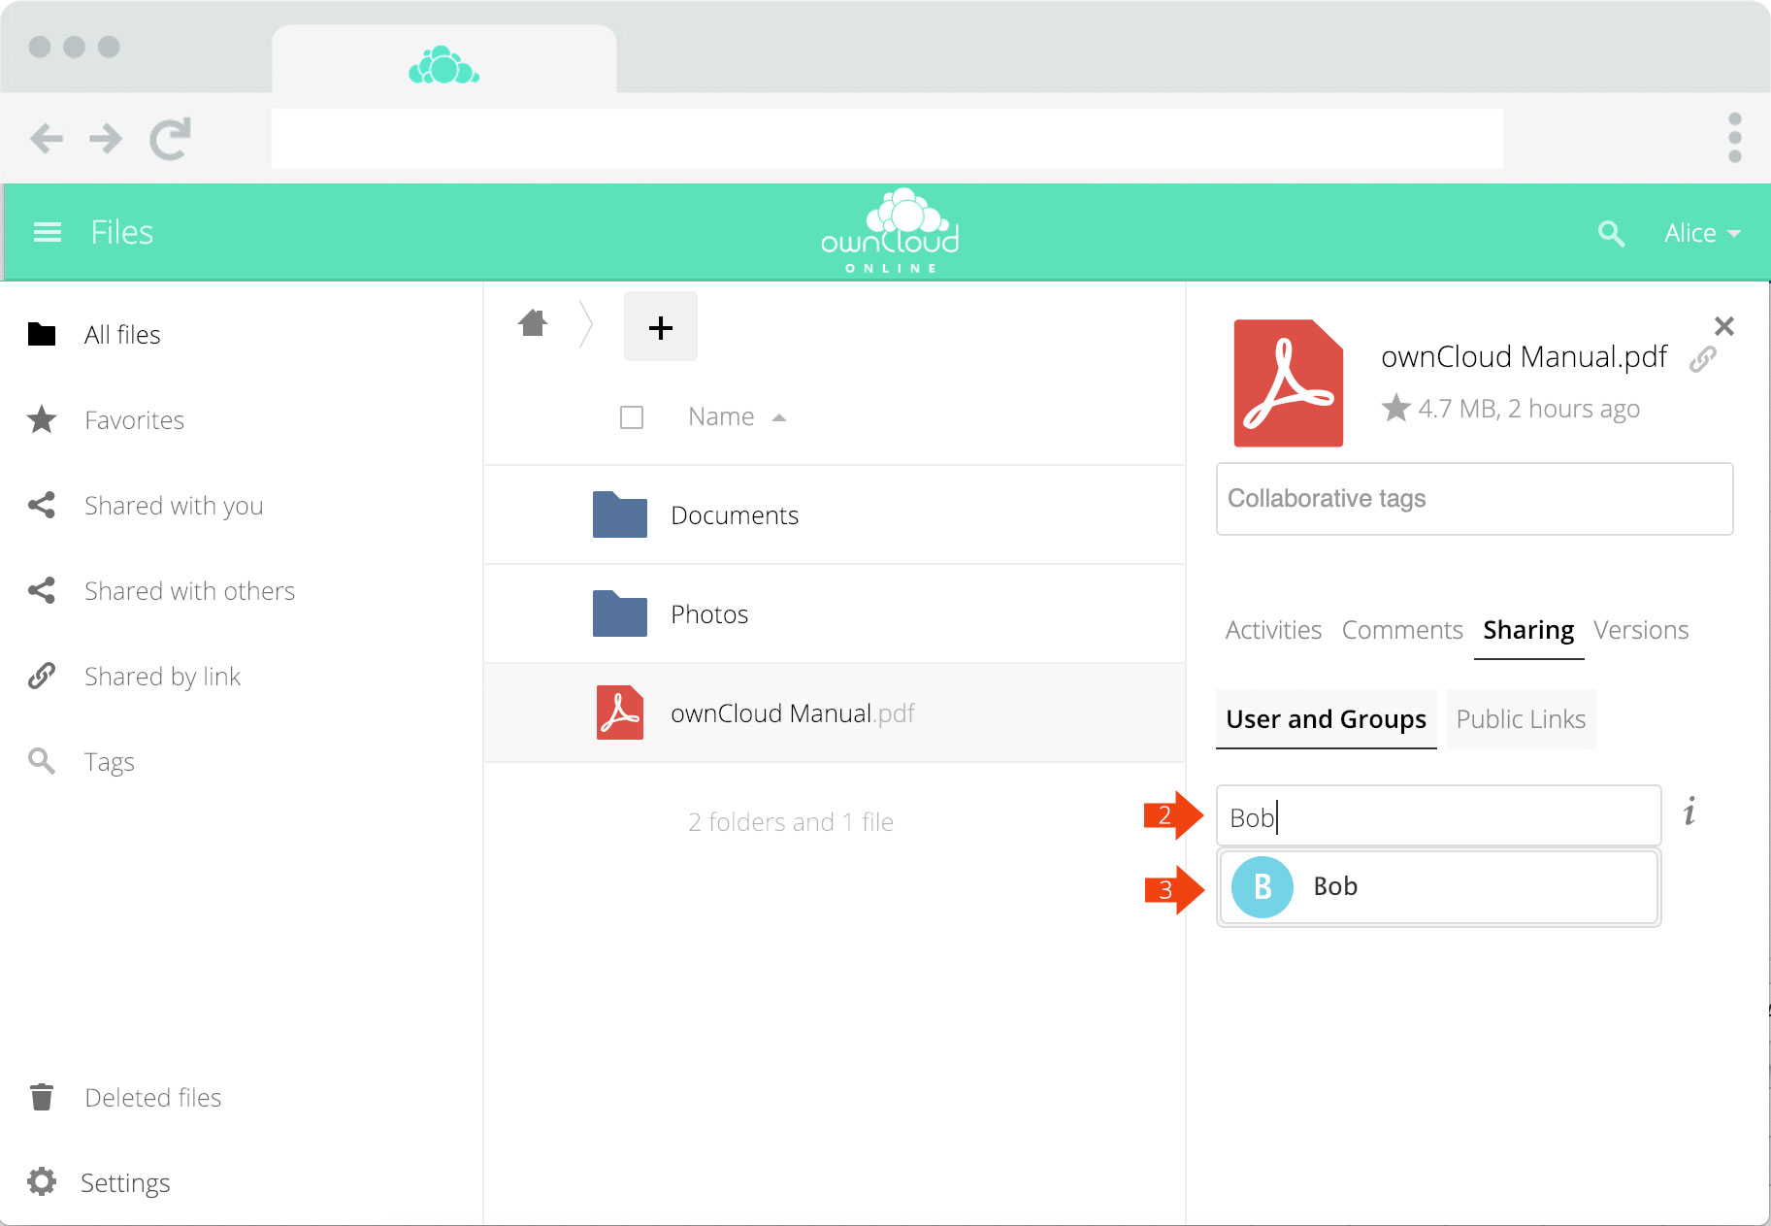Switch to the Public Links tab

coord(1520,719)
